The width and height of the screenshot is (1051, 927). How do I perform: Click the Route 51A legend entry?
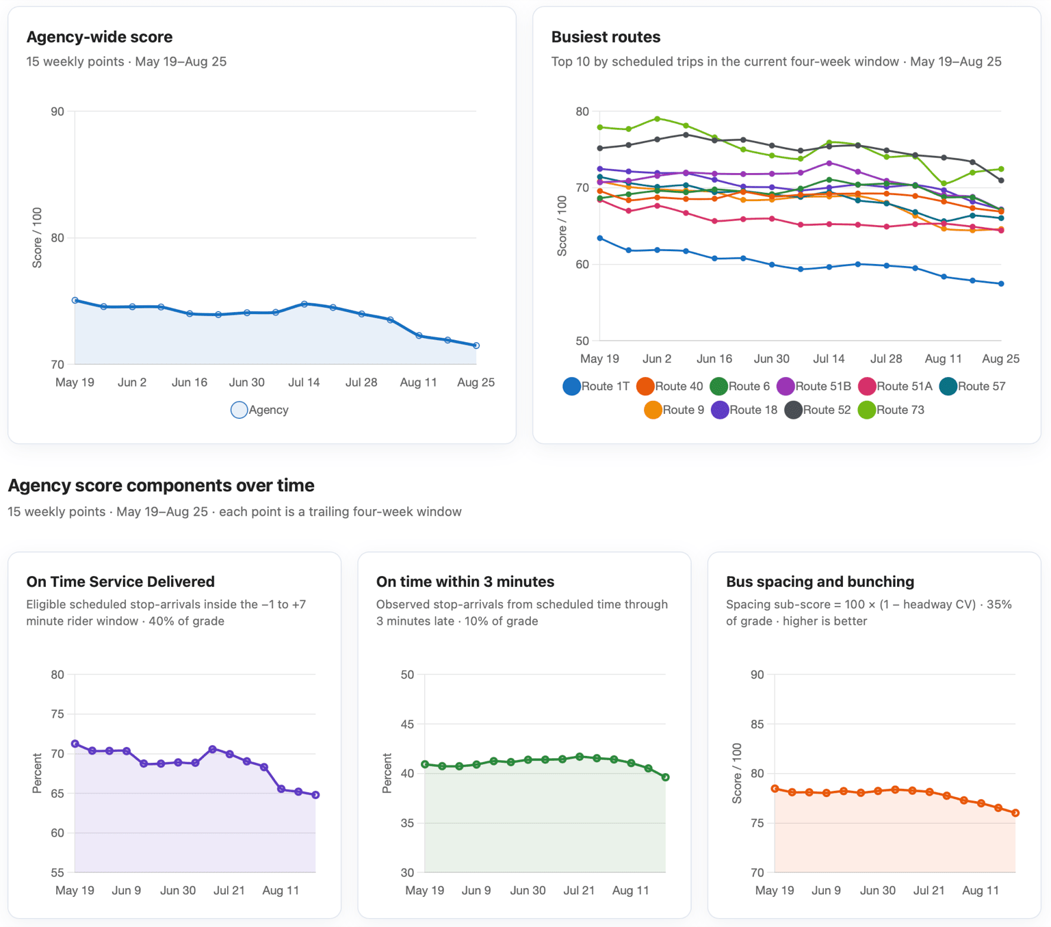(895, 387)
